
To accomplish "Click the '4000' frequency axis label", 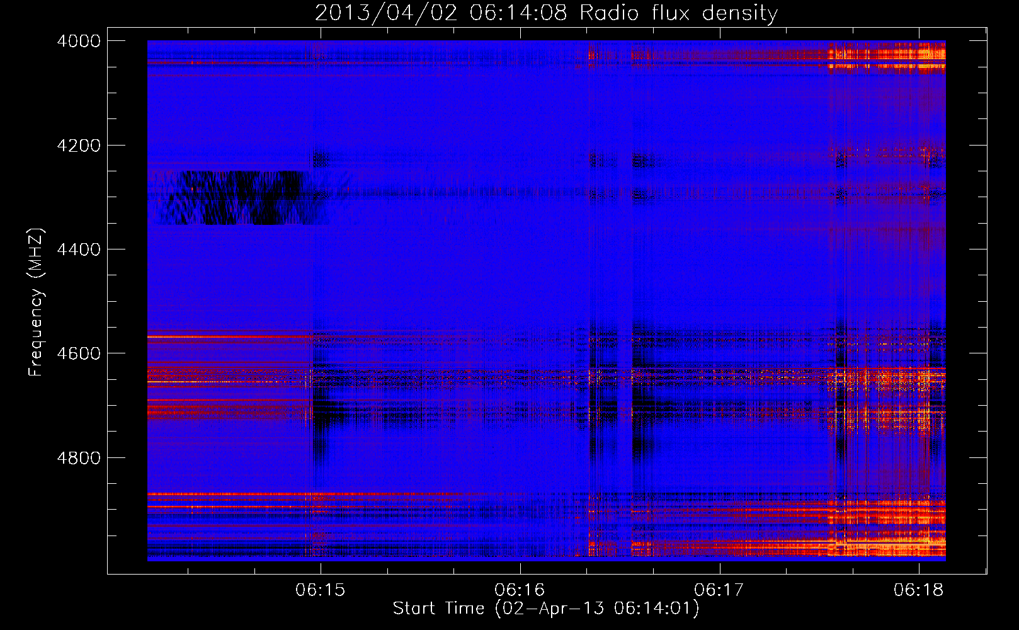I will pos(79,41).
